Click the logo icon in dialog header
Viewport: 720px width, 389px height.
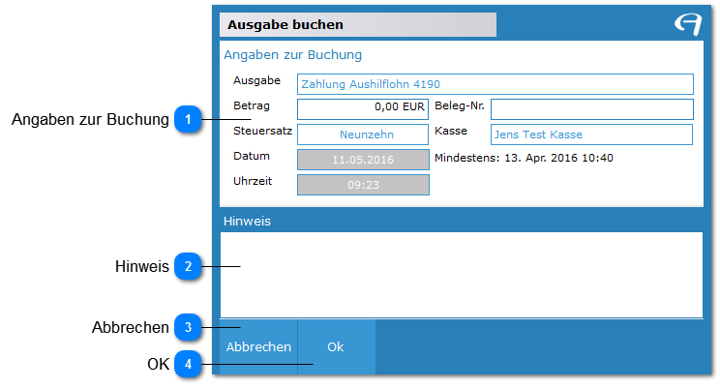(x=688, y=24)
